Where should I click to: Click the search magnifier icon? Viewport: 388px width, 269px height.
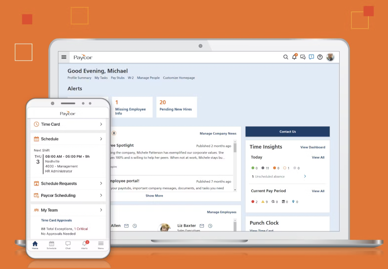point(286,57)
